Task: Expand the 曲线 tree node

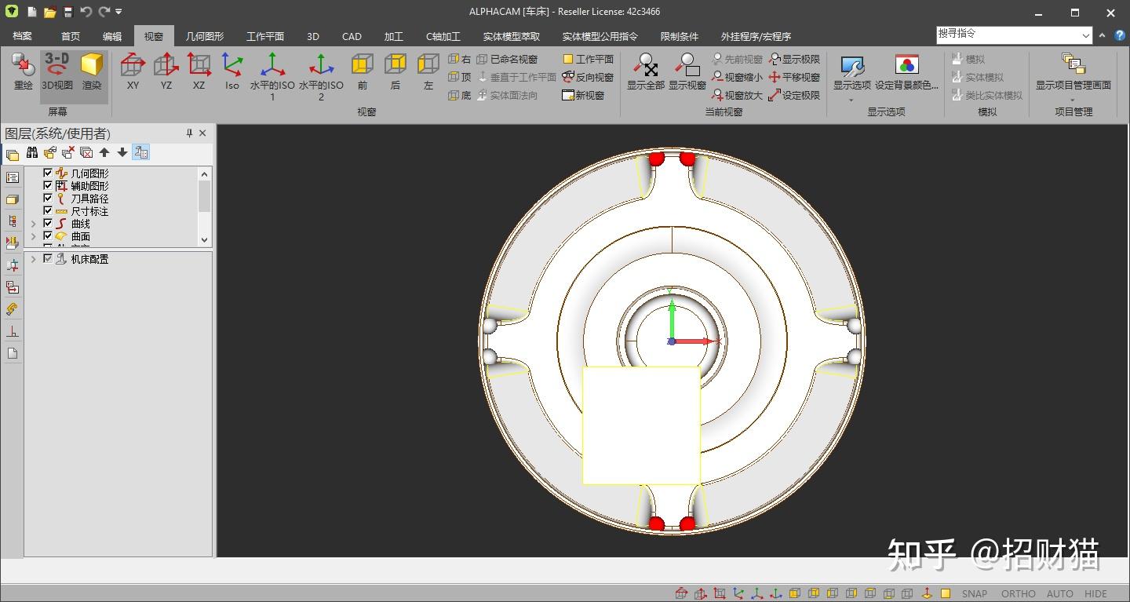Action: (33, 224)
